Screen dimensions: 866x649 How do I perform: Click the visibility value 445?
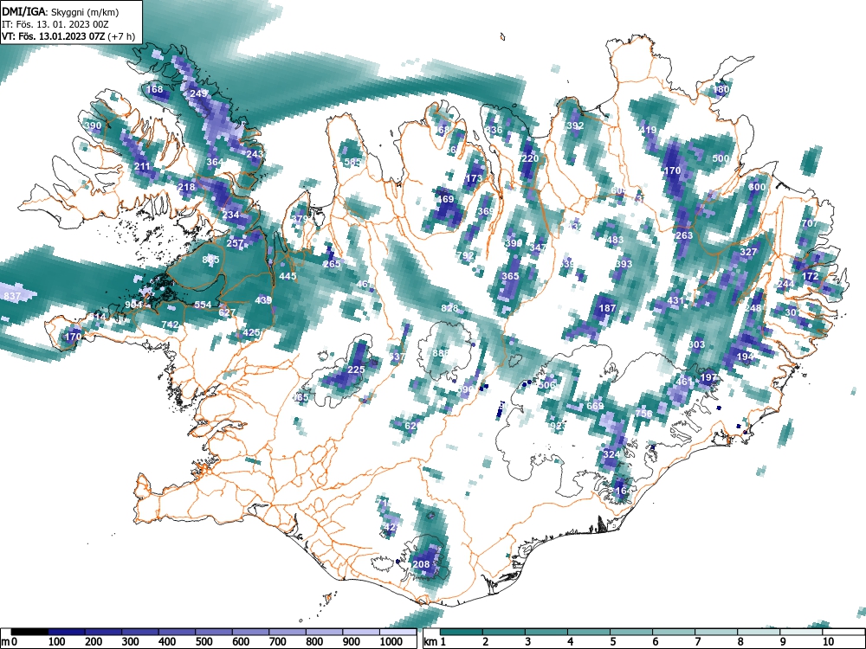coord(288,276)
